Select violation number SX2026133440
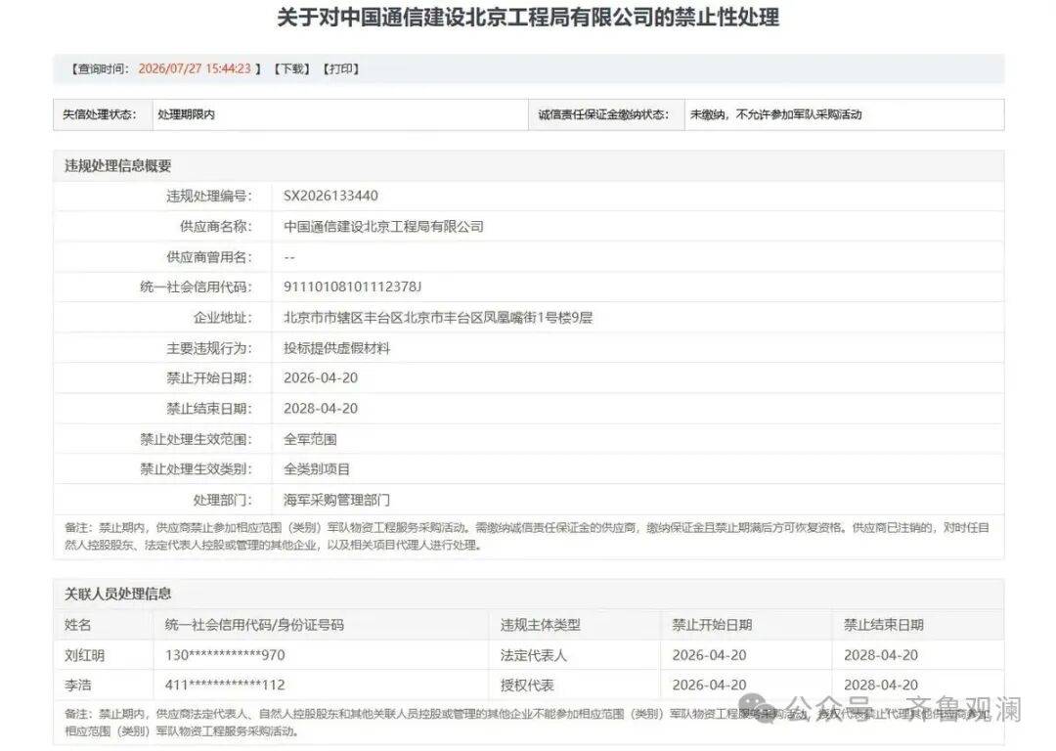The height and width of the screenshot is (751, 1056). tap(330, 196)
